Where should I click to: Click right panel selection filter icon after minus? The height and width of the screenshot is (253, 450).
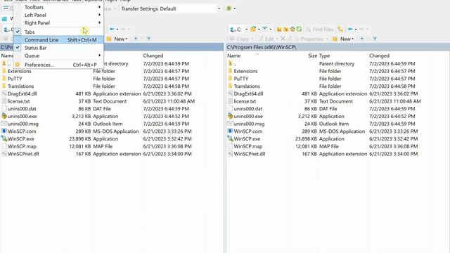tap(375, 39)
